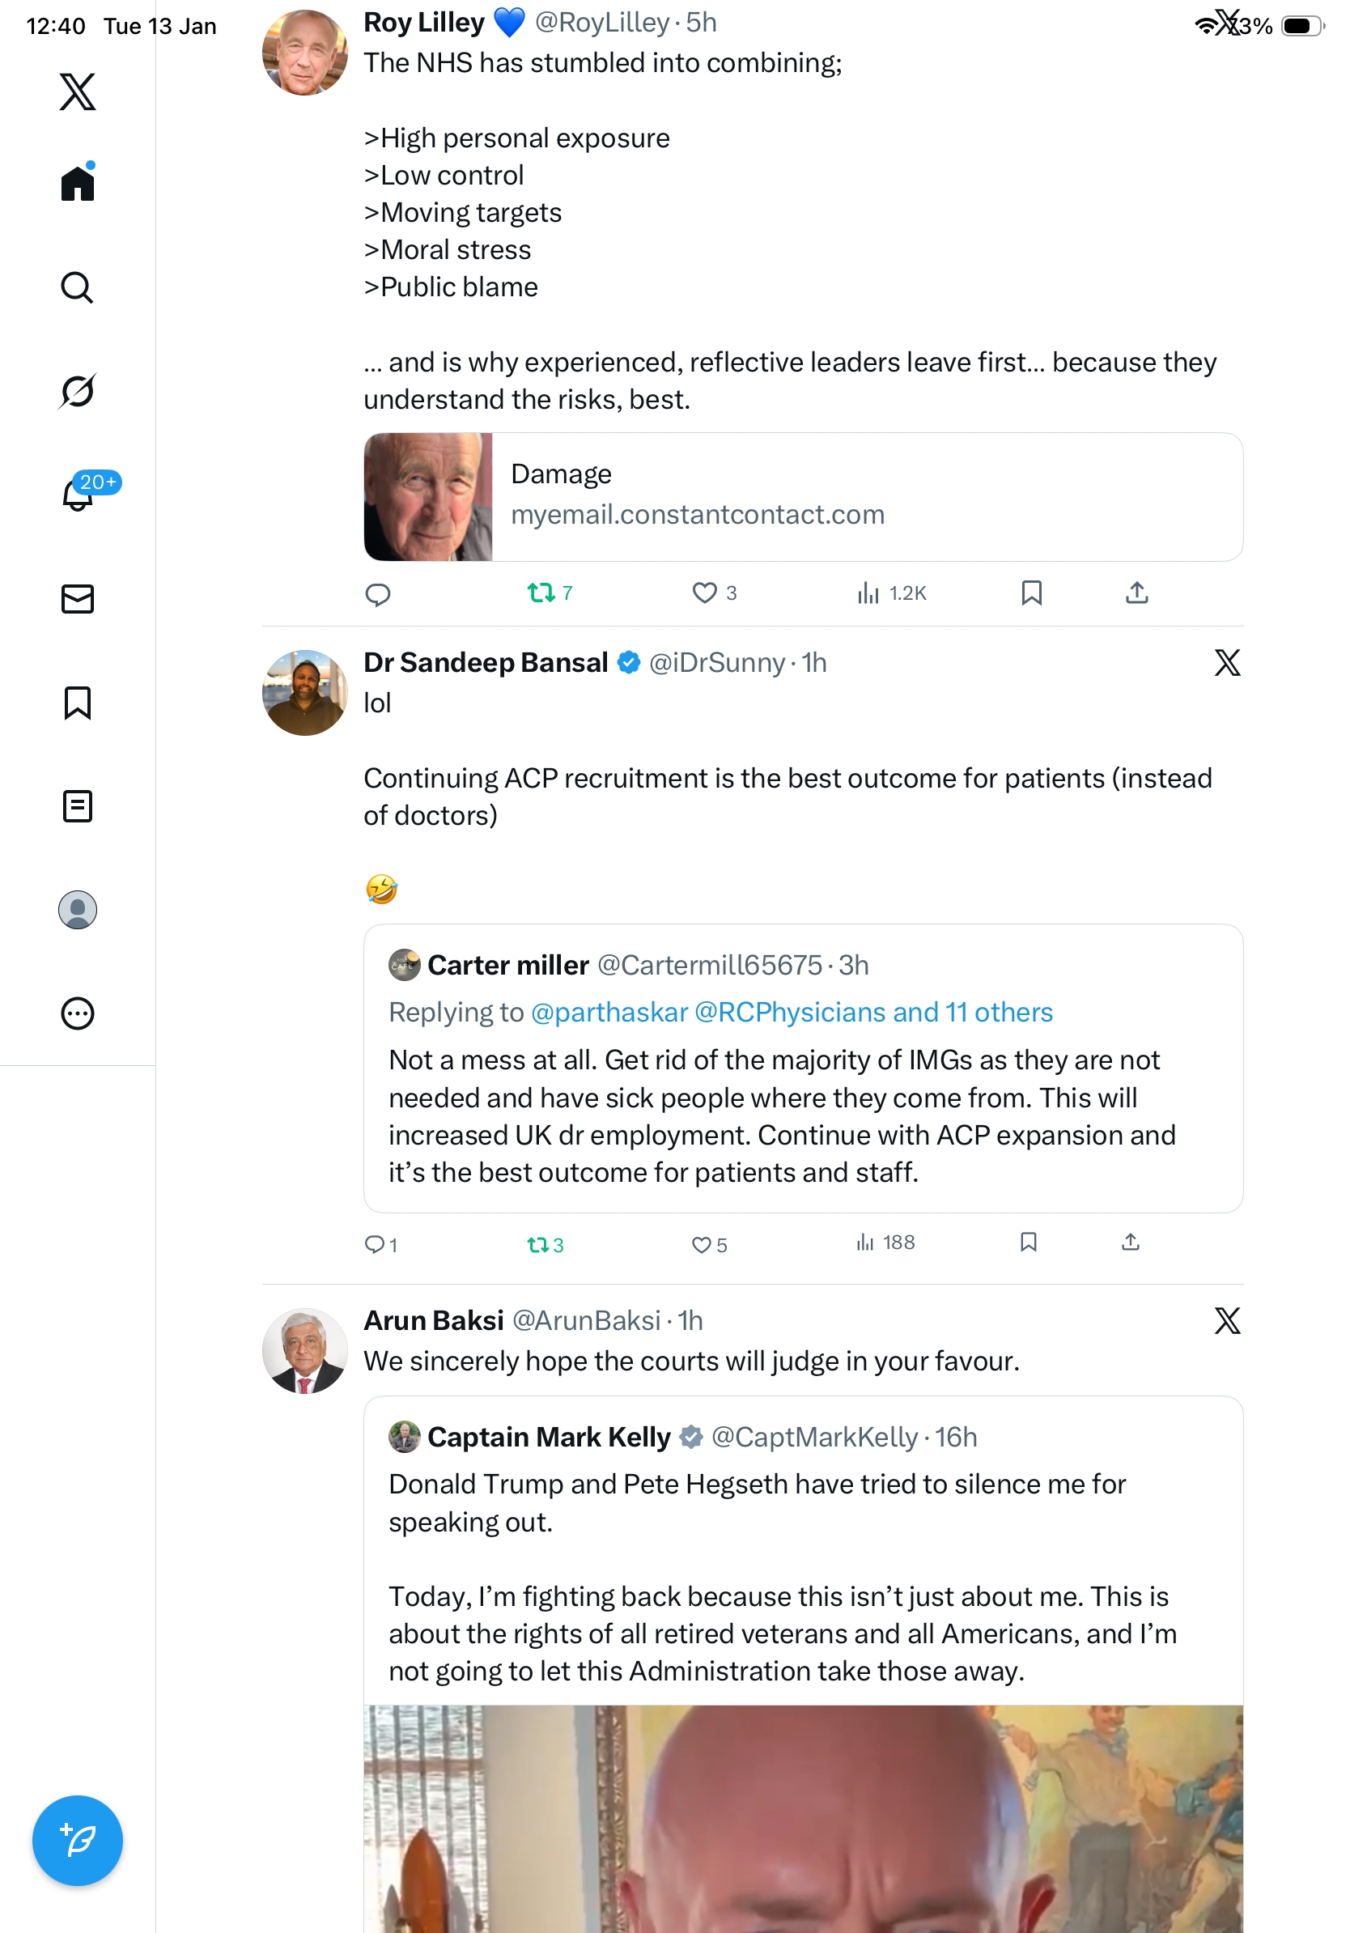The image size is (1350, 1933).
Task: Open the More options circle menu
Action: click(x=78, y=1013)
